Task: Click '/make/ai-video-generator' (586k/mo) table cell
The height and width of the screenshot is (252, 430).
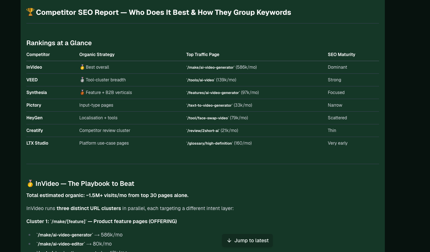Action: (x=222, y=67)
